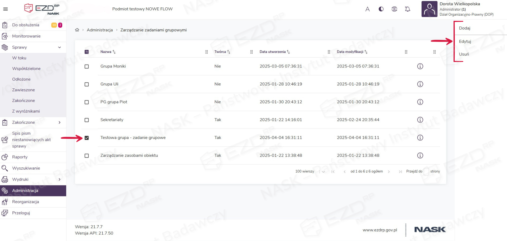Image resolution: width=507 pixels, height=241 pixels.
Task: Click the font size 'A' icon
Action: (367, 9)
